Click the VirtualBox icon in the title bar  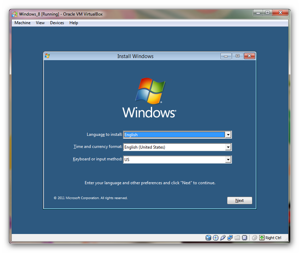pos(15,14)
